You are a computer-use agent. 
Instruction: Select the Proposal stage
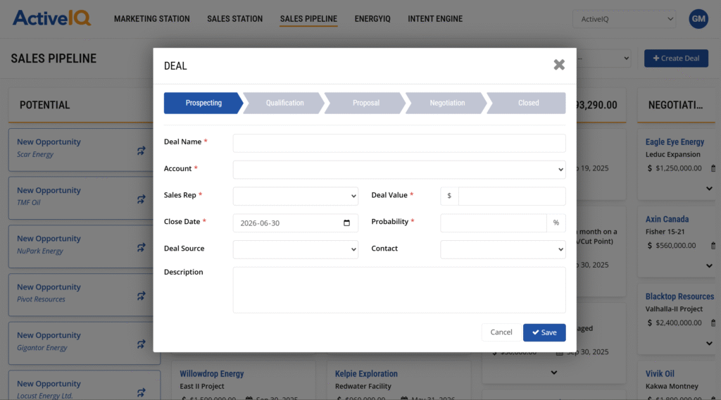(x=365, y=103)
